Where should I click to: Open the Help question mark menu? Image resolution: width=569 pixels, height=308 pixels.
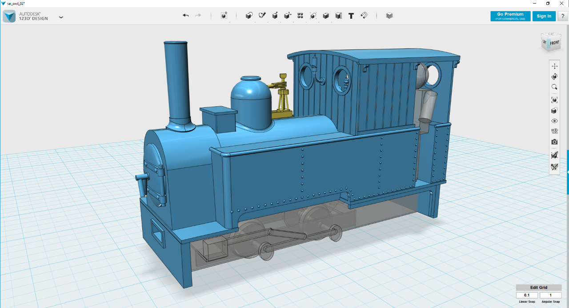(x=562, y=16)
